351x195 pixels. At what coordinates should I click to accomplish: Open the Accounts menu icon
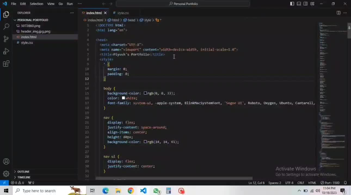(x=6, y=162)
